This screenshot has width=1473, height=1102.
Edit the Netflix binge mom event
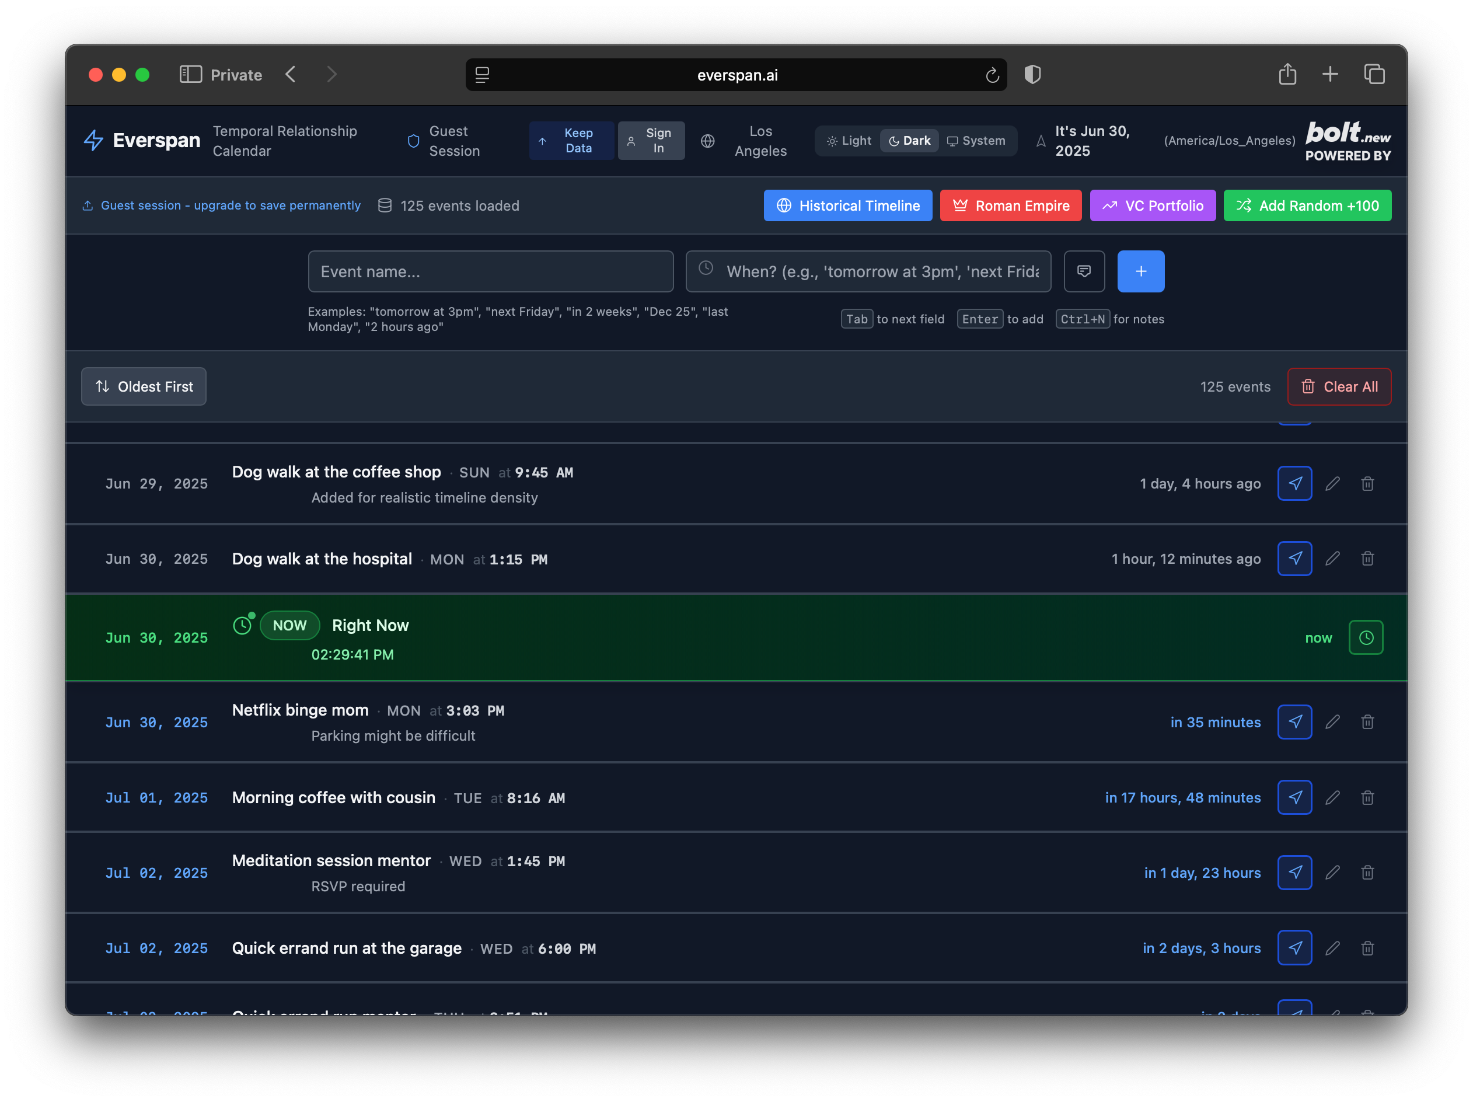pos(1332,722)
